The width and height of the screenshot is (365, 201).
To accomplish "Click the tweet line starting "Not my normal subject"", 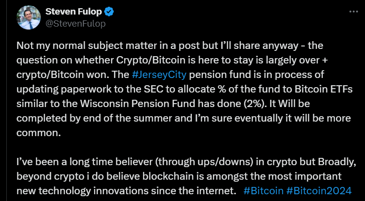I will (170, 46).
